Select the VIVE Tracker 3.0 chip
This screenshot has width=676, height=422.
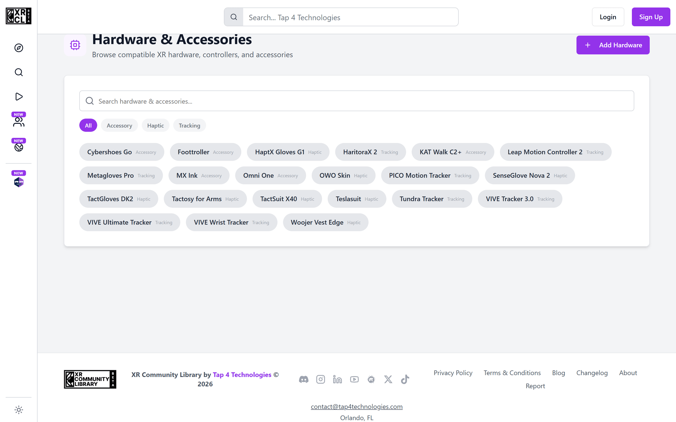click(x=520, y=199)
